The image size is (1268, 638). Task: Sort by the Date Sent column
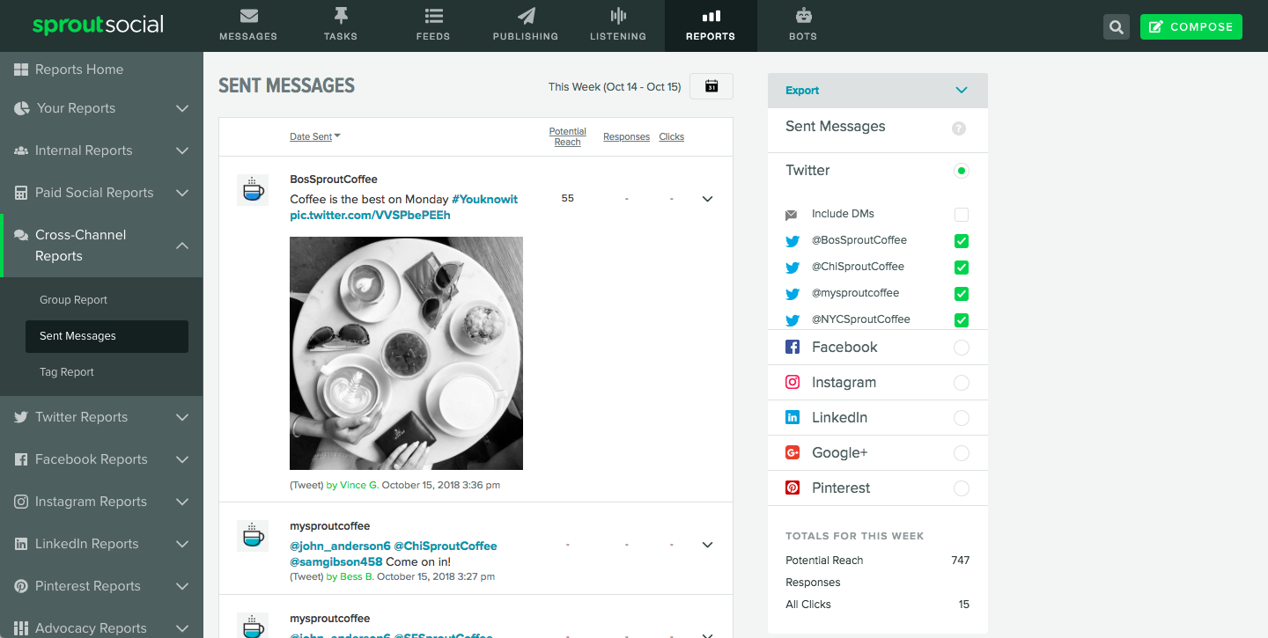(x=314, y=136)
